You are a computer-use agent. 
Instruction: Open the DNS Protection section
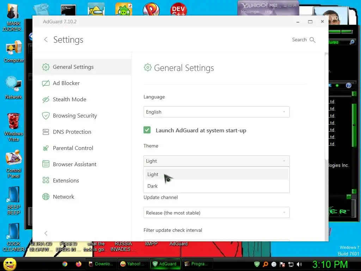pyautogui.click(x=82, y=132)
